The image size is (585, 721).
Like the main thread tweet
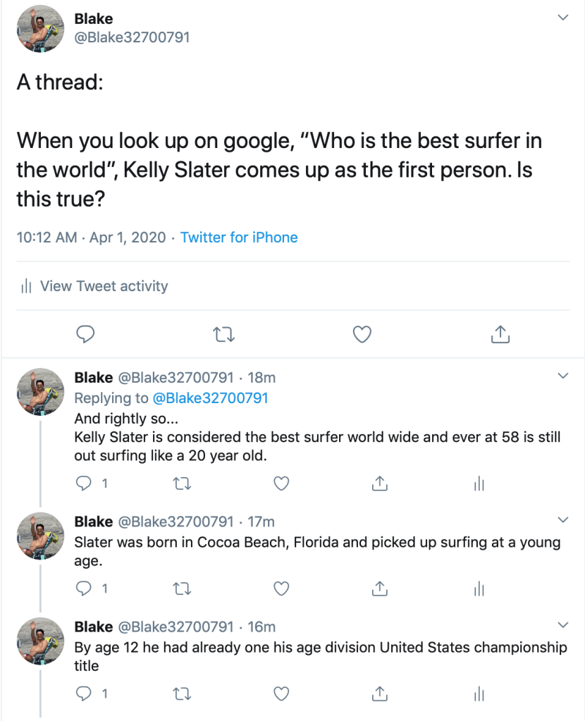click(362, 334)
